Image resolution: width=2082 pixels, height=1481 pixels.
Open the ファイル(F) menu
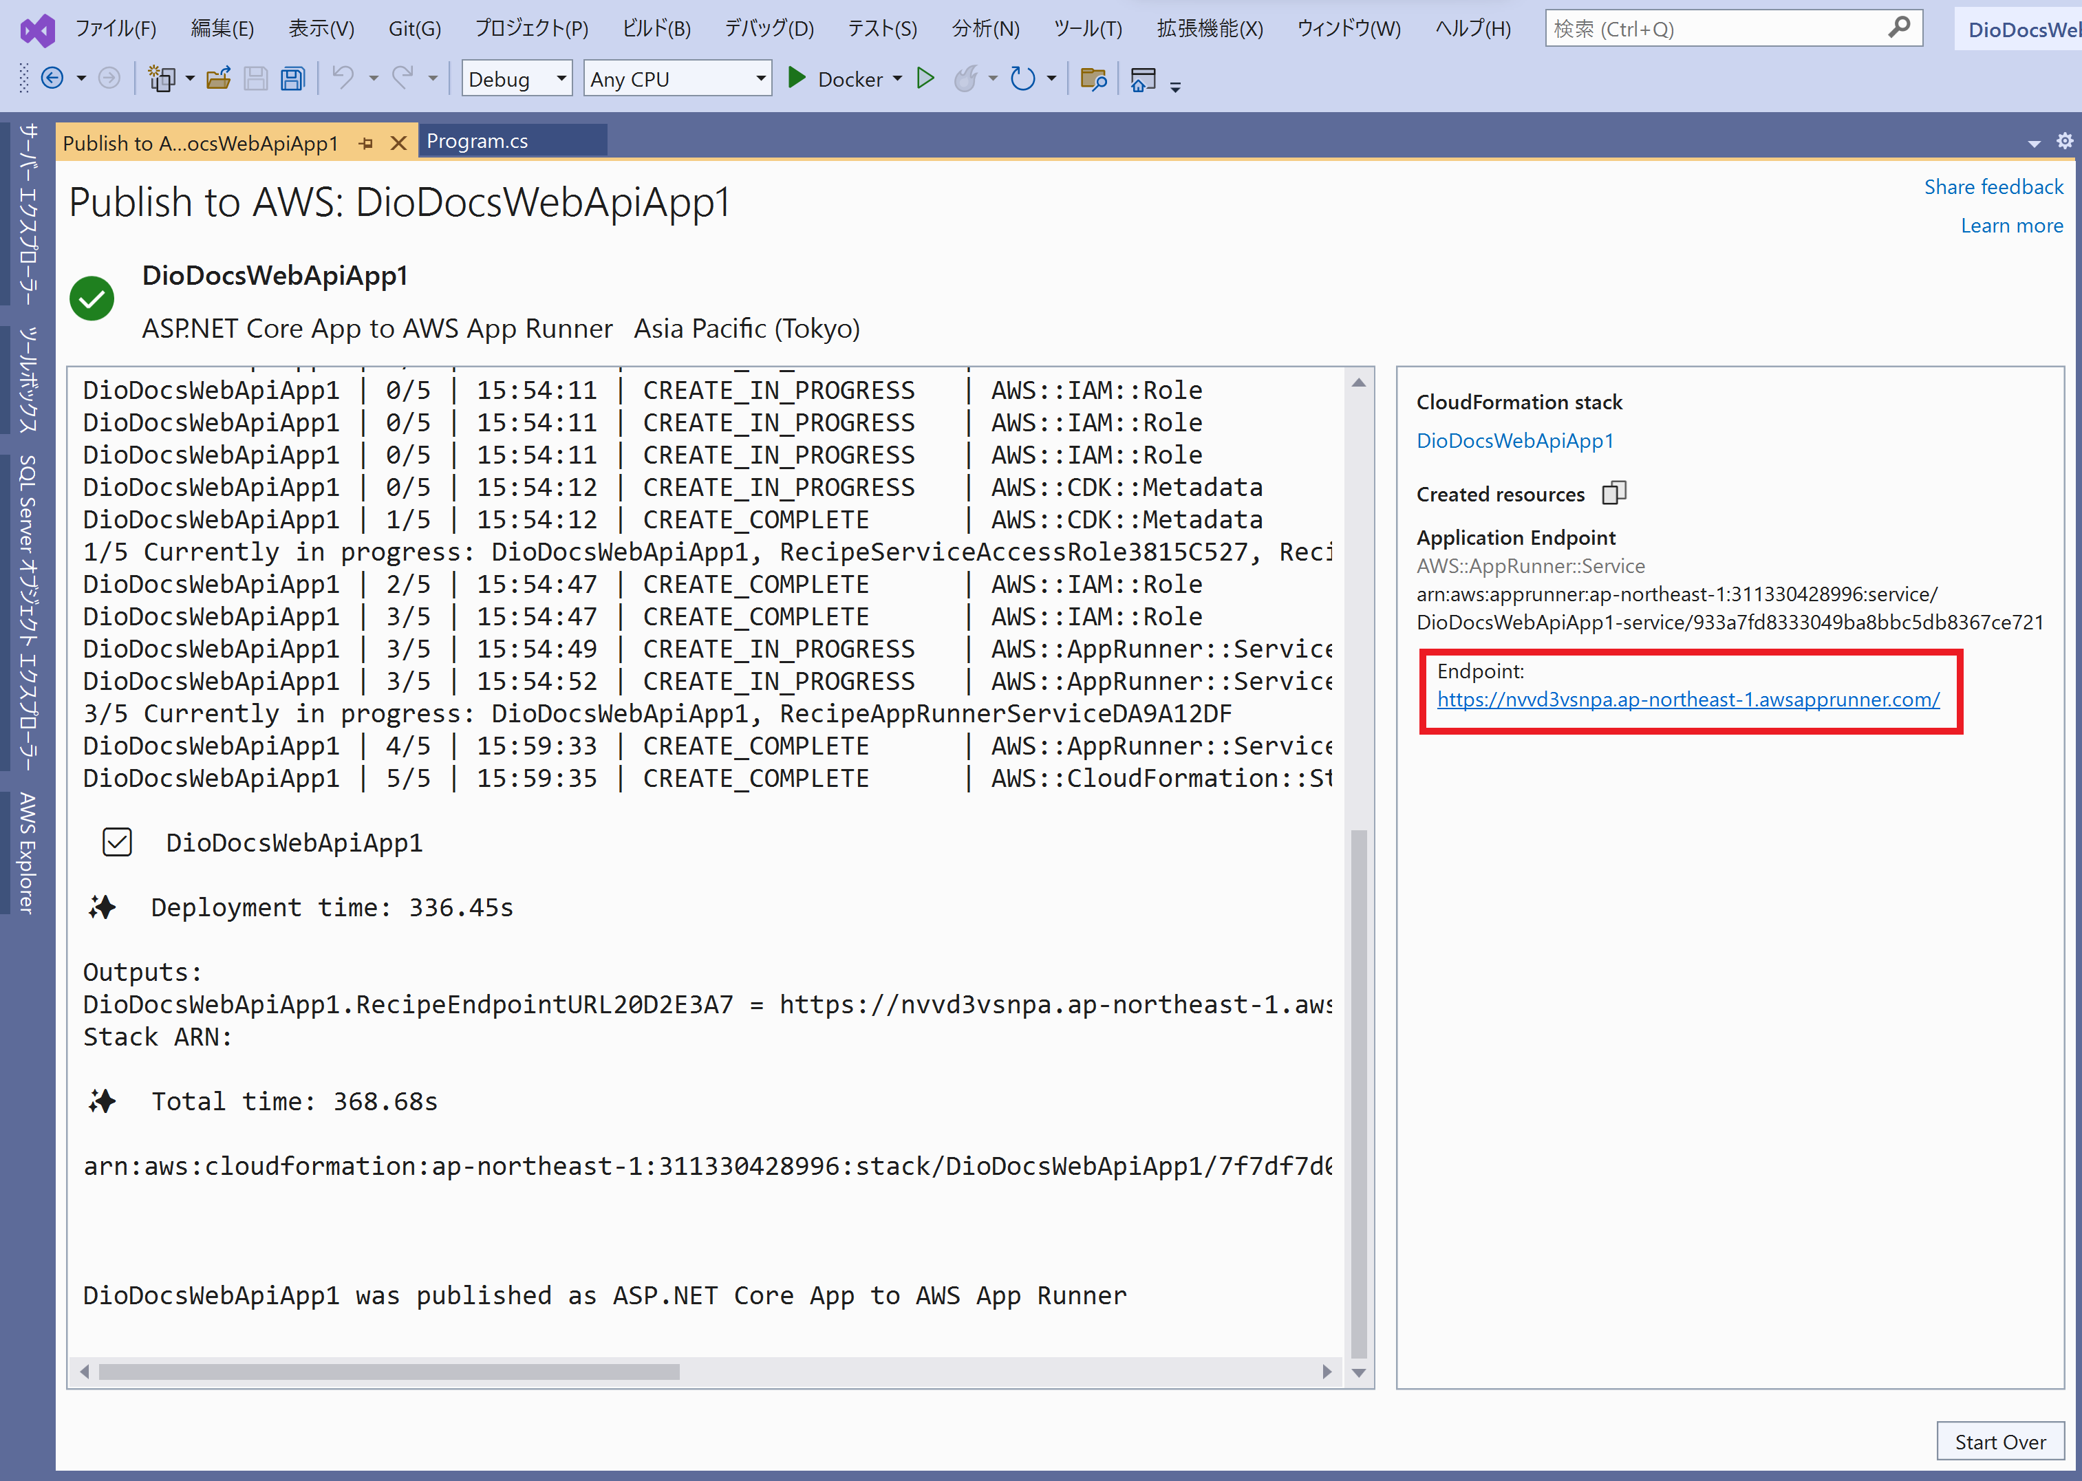point(116,29)
